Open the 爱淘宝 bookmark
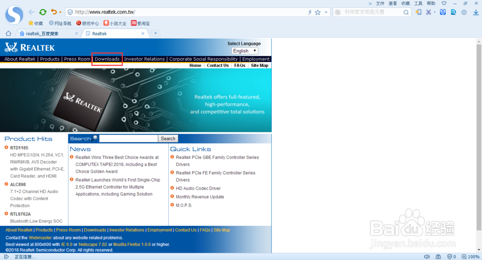Screen dimensions: 482x260 140,23
